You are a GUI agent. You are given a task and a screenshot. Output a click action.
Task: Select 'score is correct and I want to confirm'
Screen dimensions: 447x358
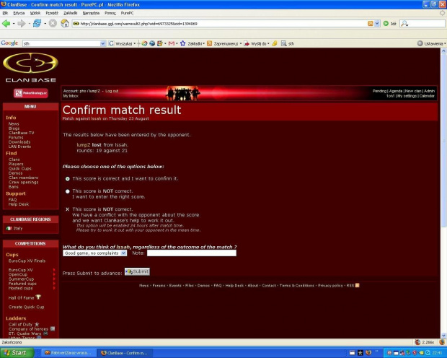point(68,178)
